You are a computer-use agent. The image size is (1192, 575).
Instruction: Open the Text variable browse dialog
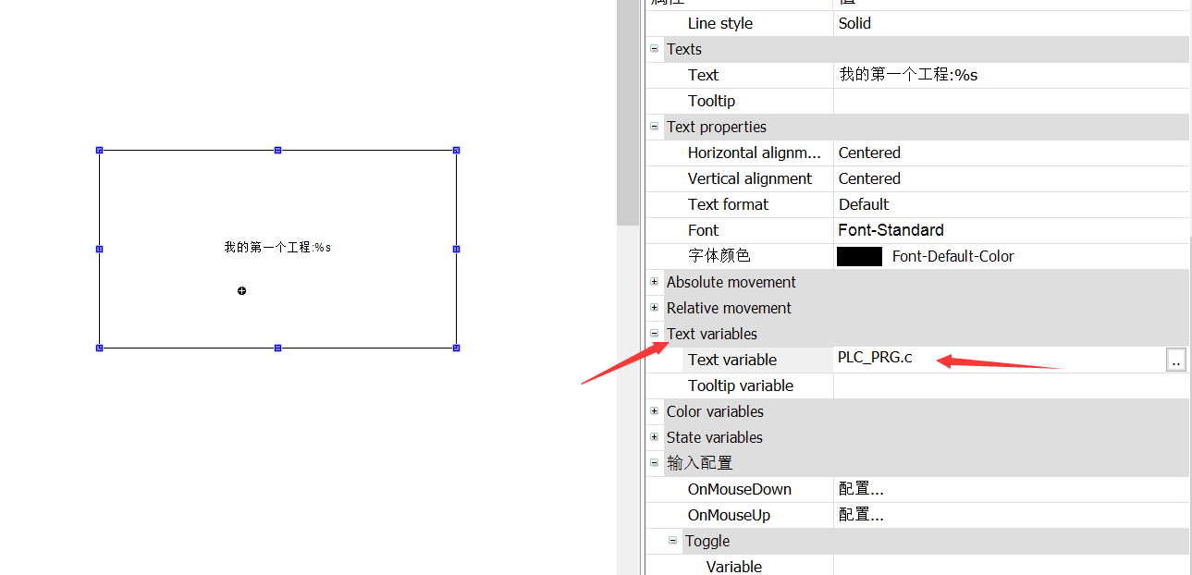1175,360
